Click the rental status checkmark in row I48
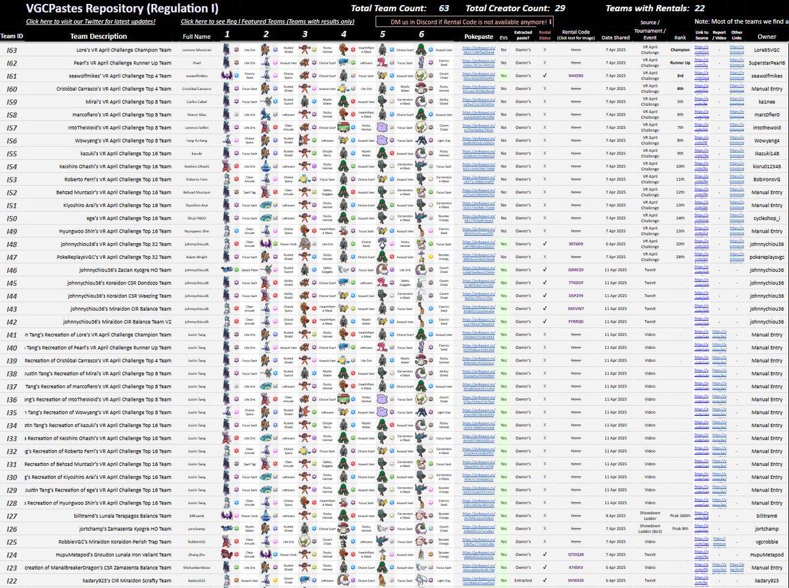789x588 pixels. tap(544, 244)
